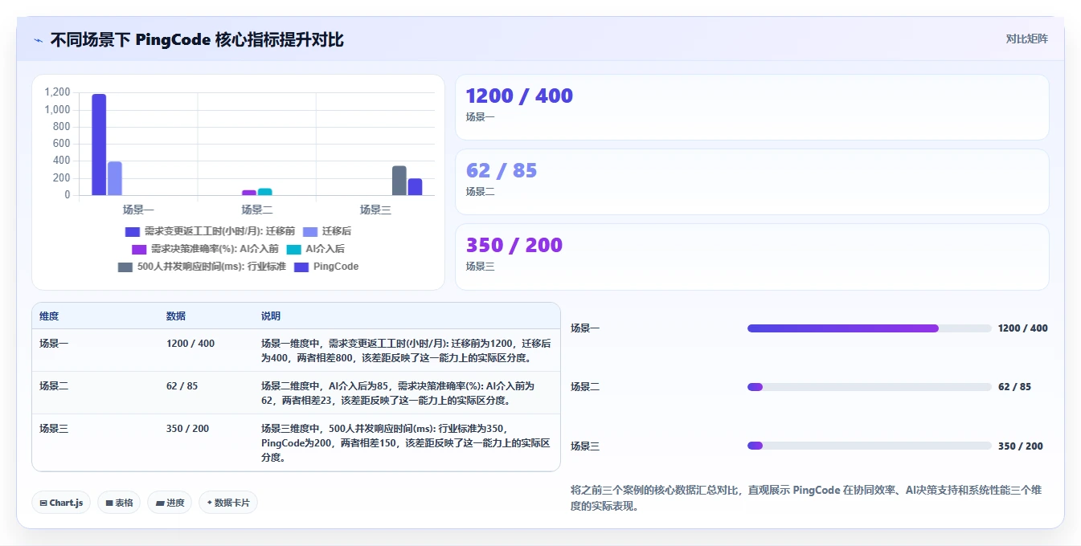The width and height of the screenshot is (1081, 546).
Task: Click the 表格 tag chip
Action: click(x=119, y=503)
